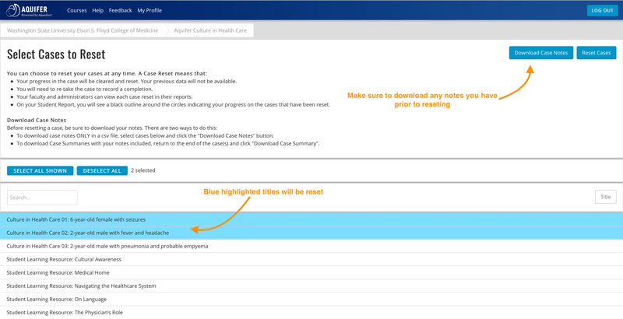Click the Aquifer logo icon

pos(13,11)
